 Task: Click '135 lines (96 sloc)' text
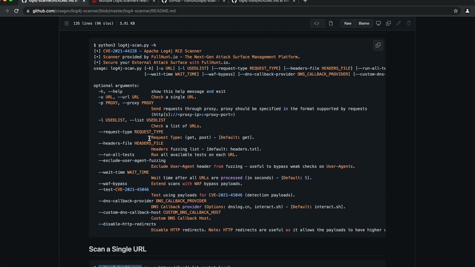pyautogui.click(x=93, y=23)
